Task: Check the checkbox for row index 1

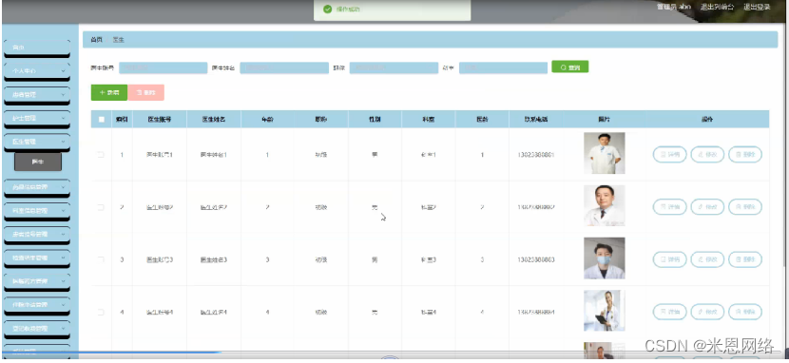Action: pos(101,155)
